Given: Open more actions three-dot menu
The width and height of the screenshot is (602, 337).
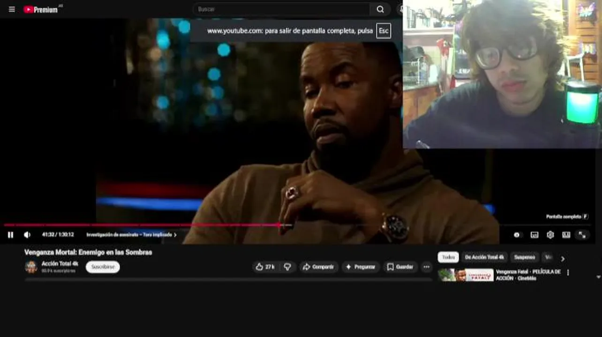Looking at the screenshot, I should (426, 267).
